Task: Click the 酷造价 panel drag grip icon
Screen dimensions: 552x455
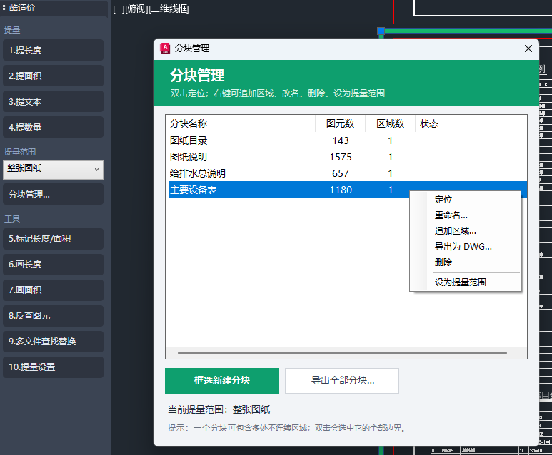Action: click(4, 8)
